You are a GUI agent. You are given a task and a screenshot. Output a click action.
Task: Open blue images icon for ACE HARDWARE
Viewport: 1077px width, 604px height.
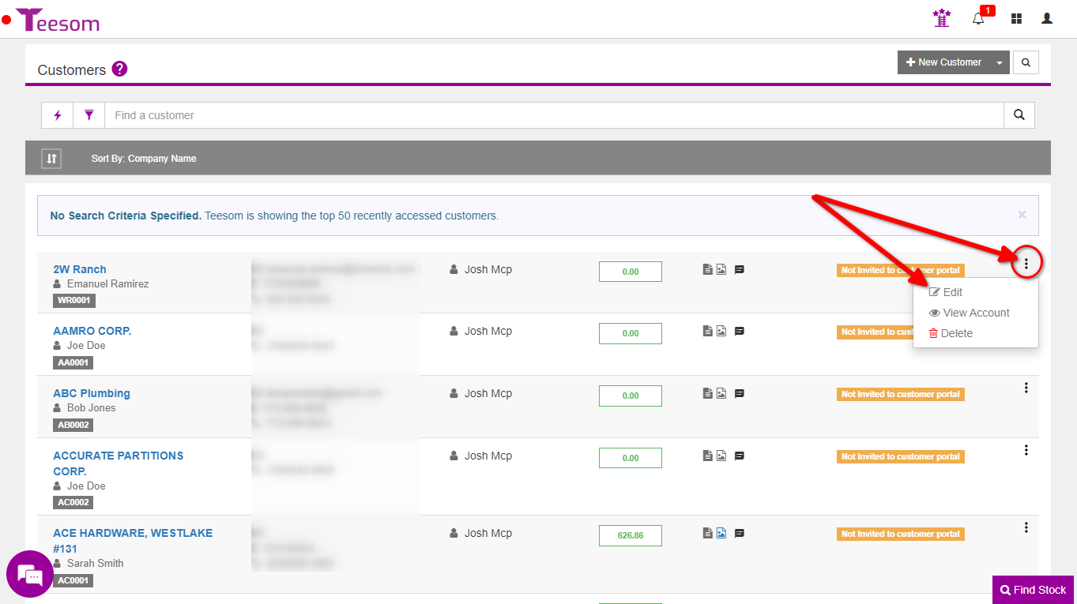click(721, 533)
